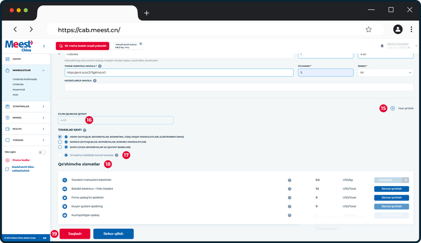Click the browser profile avatar icon
This screenshot has width=421, height=243.
pos(398,29)
